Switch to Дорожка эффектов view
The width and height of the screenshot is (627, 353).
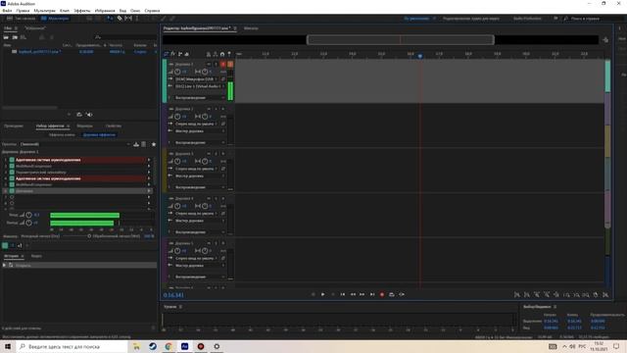click(99, 135)
